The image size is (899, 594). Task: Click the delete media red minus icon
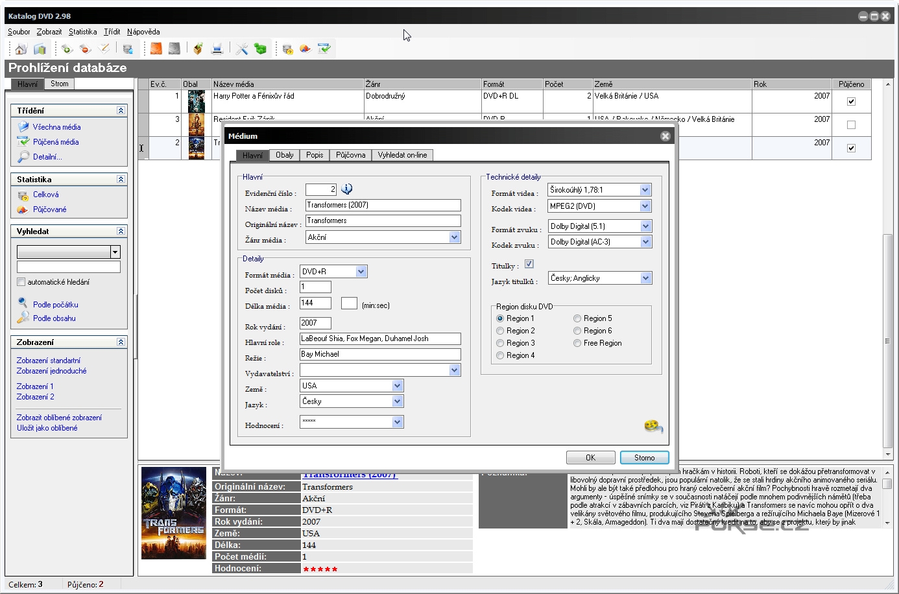[85, 49]
